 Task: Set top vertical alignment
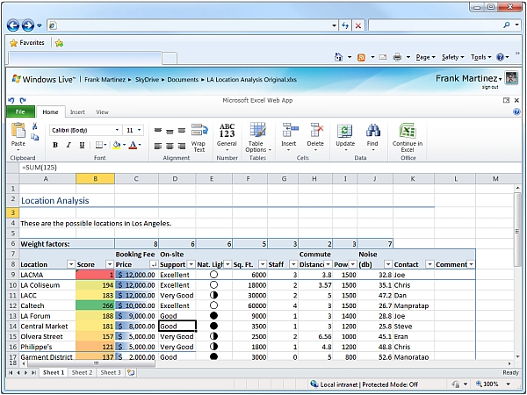pos(158,130)
